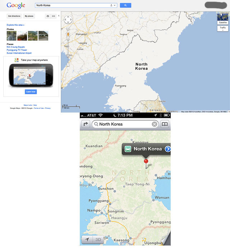Tap the iPhone Maps North Korea search field
The width and height of the screenshot is (230, 252).
point(125,124)
